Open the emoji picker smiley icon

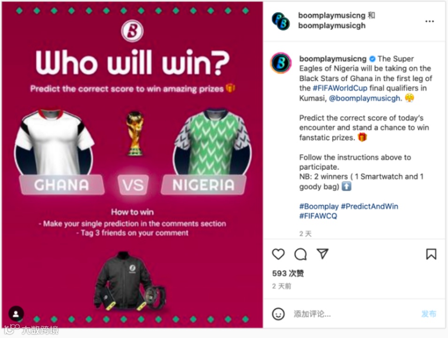[278, 314]
